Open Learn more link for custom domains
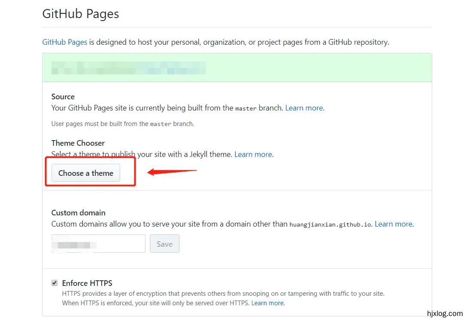467x322 pixels. [394, 224]
